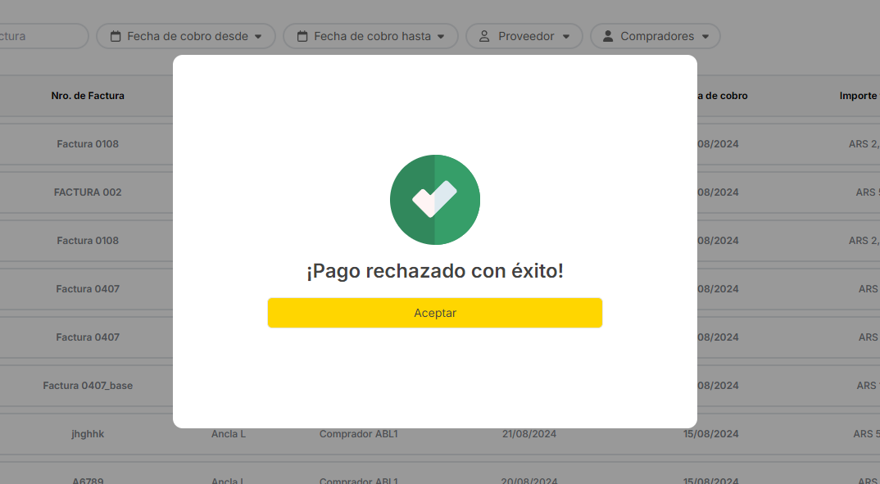
Task: Click the ¡Pago rechazado con éxito! message
Action: pyautogui.click(x=434, y=271)
